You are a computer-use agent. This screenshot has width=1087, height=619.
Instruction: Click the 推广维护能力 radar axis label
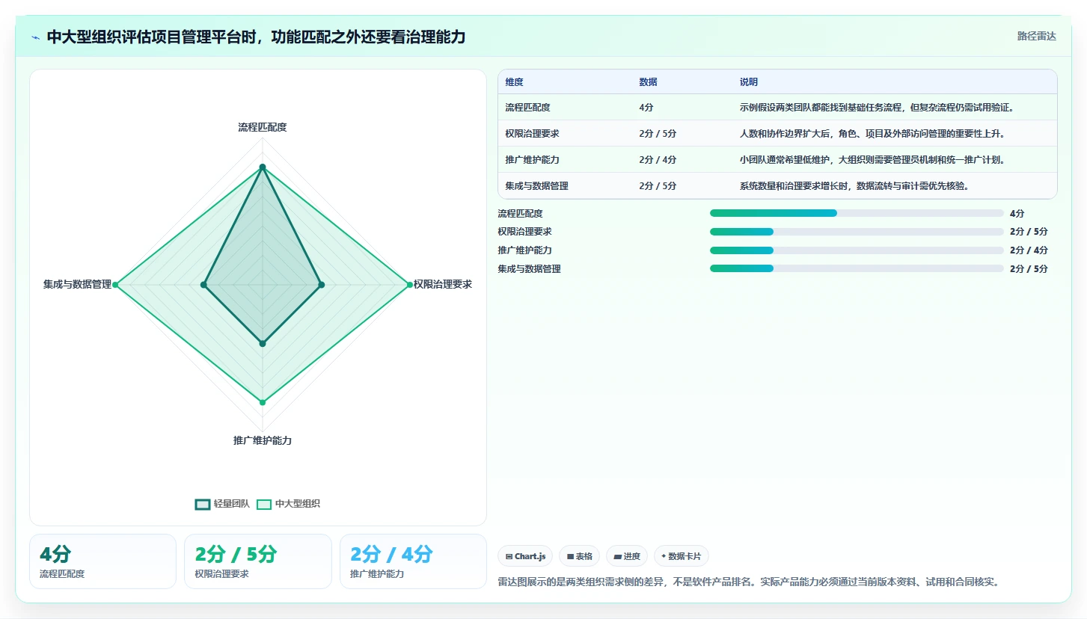click(x=263, y=440)
